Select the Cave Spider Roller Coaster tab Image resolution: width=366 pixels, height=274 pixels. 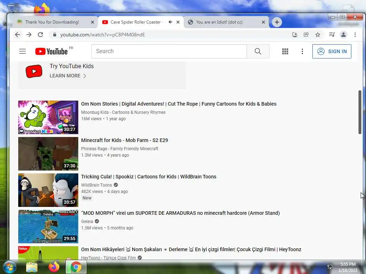pyautogui.click(x=137, y=22)
